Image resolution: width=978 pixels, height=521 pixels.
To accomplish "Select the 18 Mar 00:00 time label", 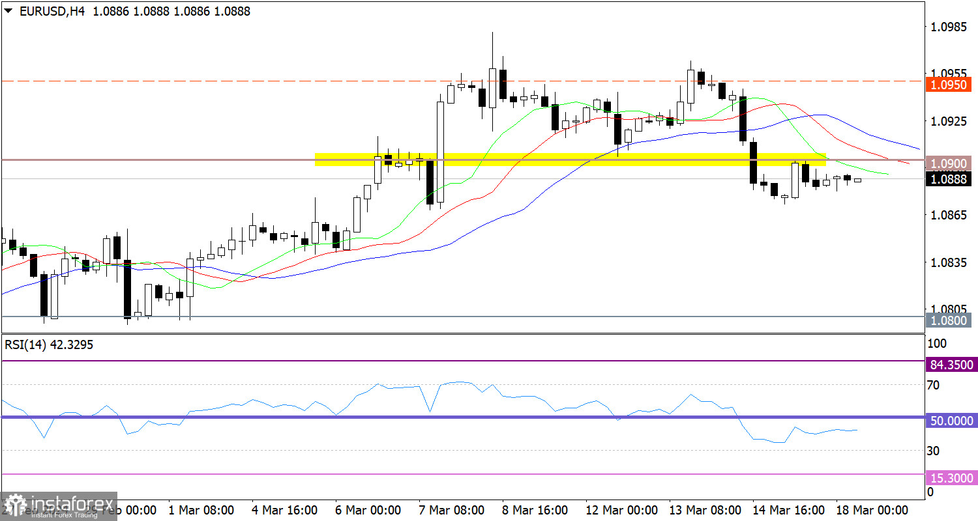I will coord(872,509).
